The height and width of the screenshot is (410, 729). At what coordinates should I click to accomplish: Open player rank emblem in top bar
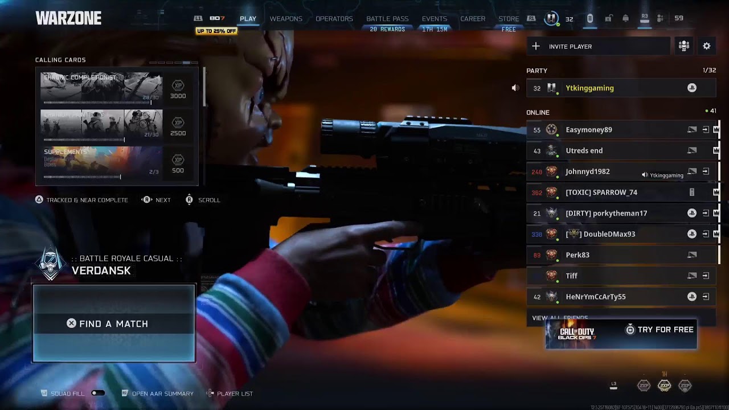pyautogui.click(x=551, y=19)
